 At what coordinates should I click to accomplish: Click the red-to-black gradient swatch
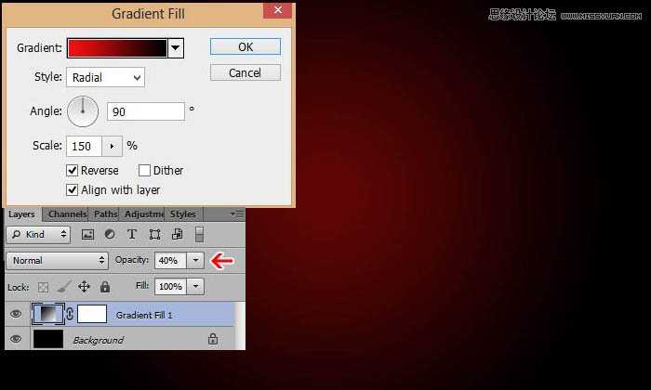pos(117,48)
